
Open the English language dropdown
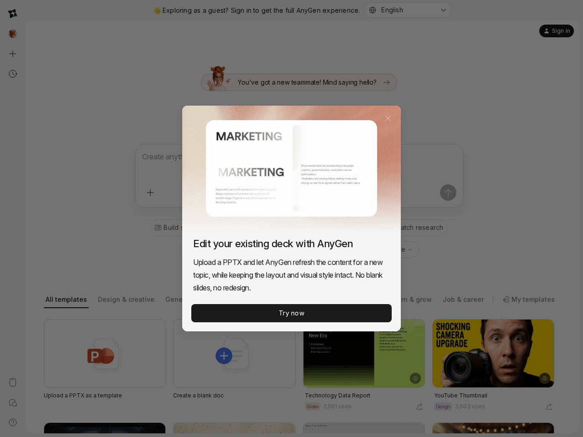tap(408, 10)
